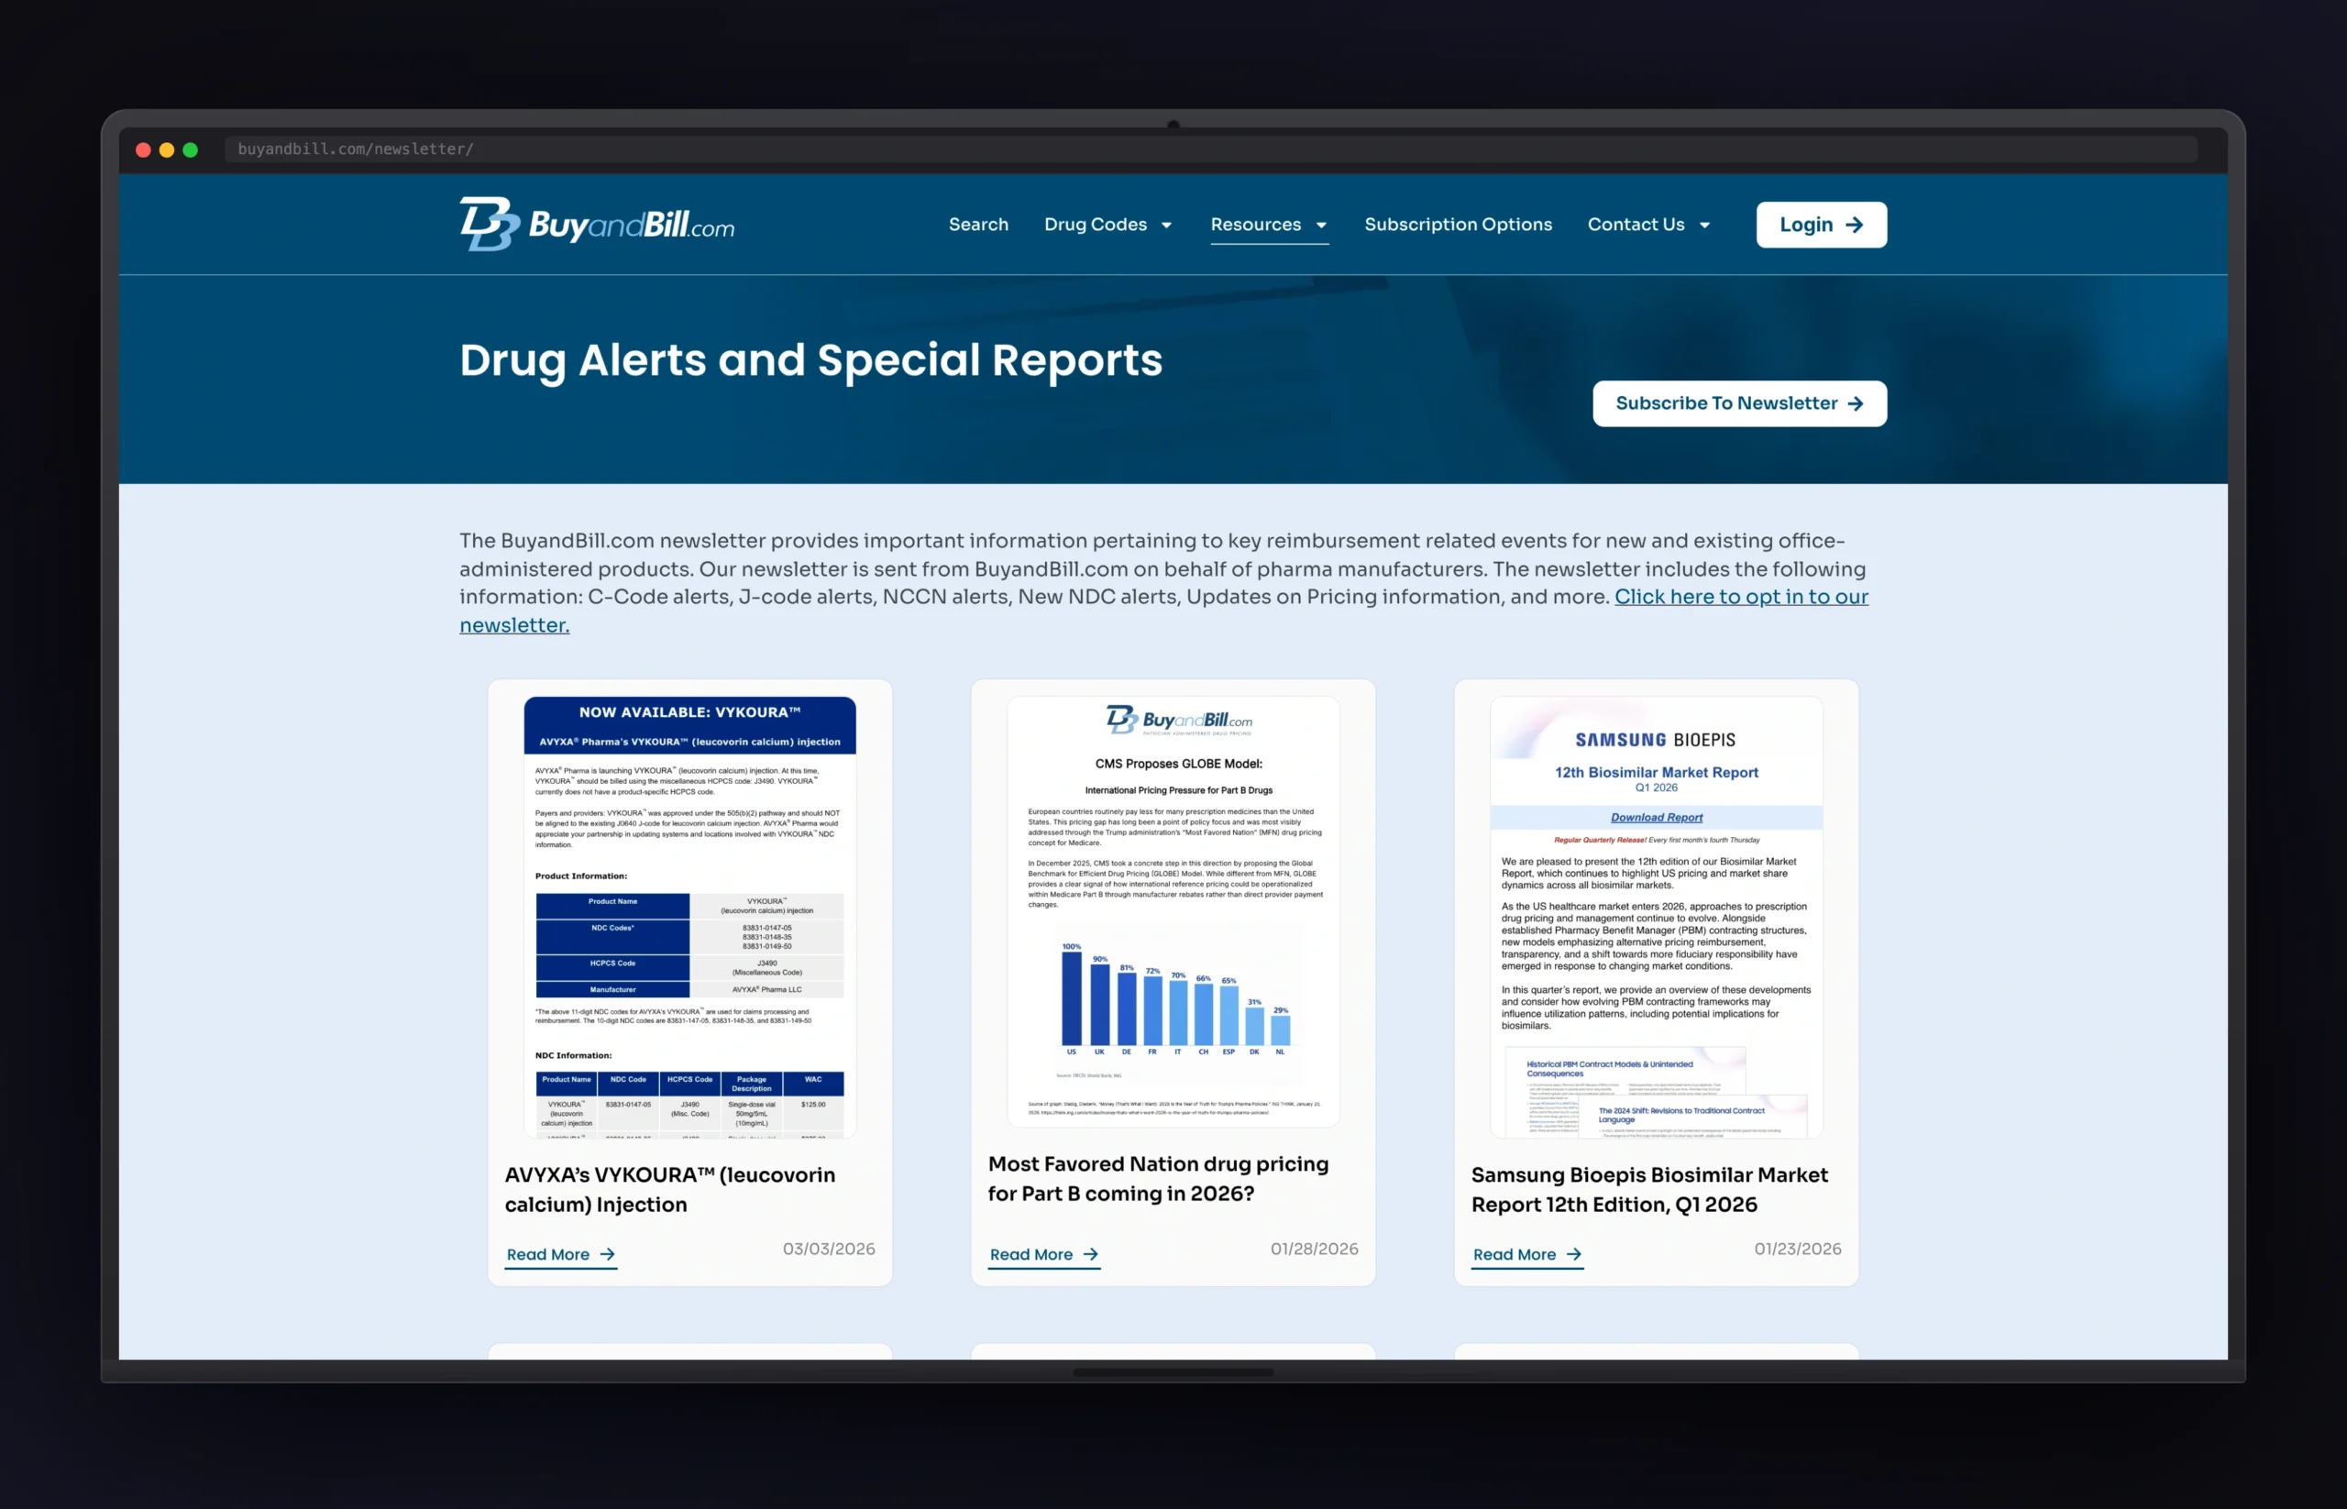
Task: Open Samsung Bioepis report thumbnail
Action: [1655, 916]
